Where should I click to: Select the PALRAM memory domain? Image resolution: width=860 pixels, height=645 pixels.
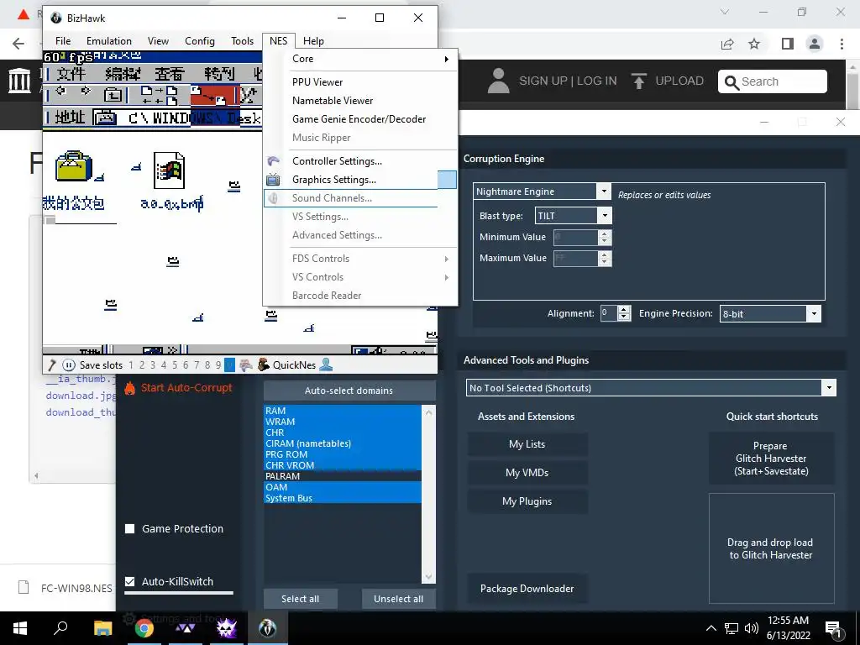point(343,476)
